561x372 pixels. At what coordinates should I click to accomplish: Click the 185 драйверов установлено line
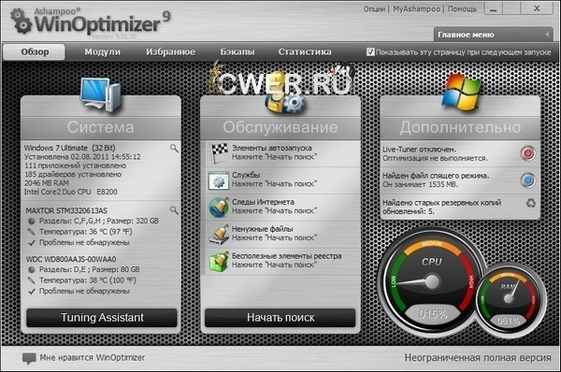tap(73, 175)
